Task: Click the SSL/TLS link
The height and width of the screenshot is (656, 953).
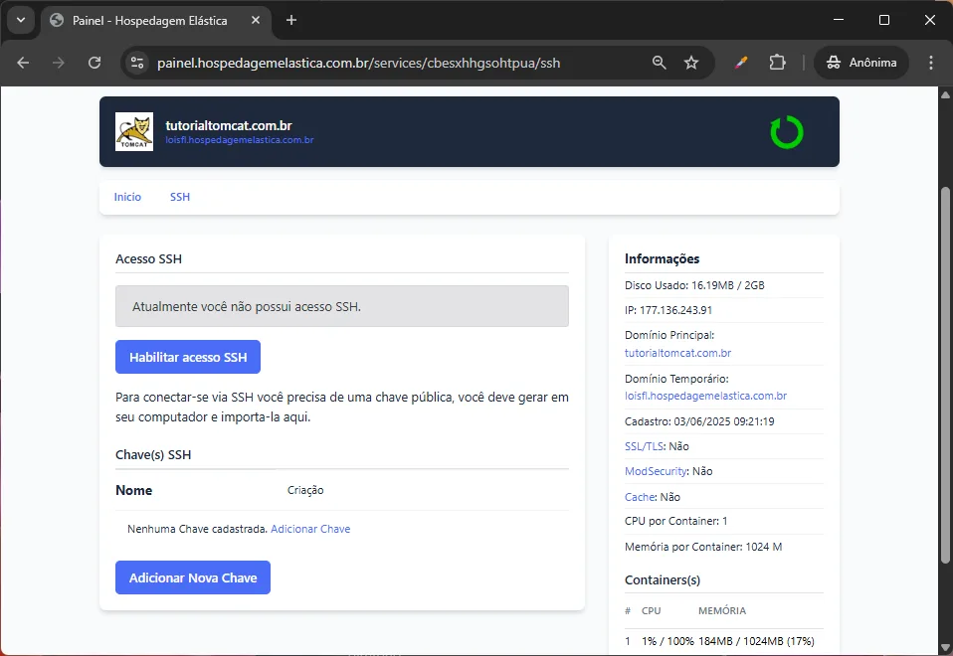Action: 644,446
